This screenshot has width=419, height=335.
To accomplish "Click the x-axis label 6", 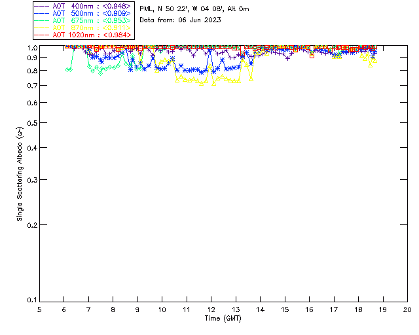I will [x=64, y=309].
